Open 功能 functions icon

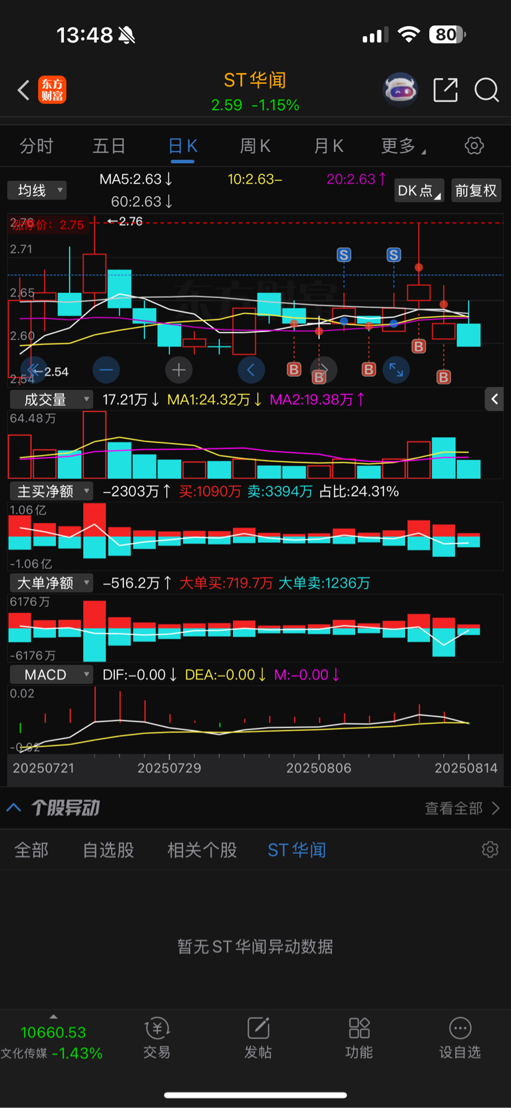point(359,1037)
